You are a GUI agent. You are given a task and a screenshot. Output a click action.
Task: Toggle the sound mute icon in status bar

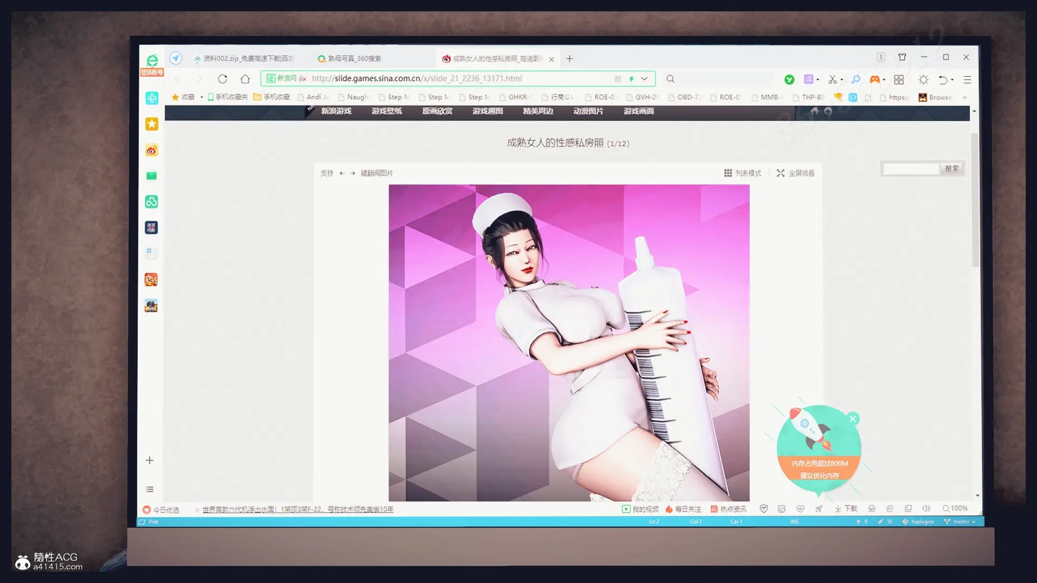tap(926, 509)
